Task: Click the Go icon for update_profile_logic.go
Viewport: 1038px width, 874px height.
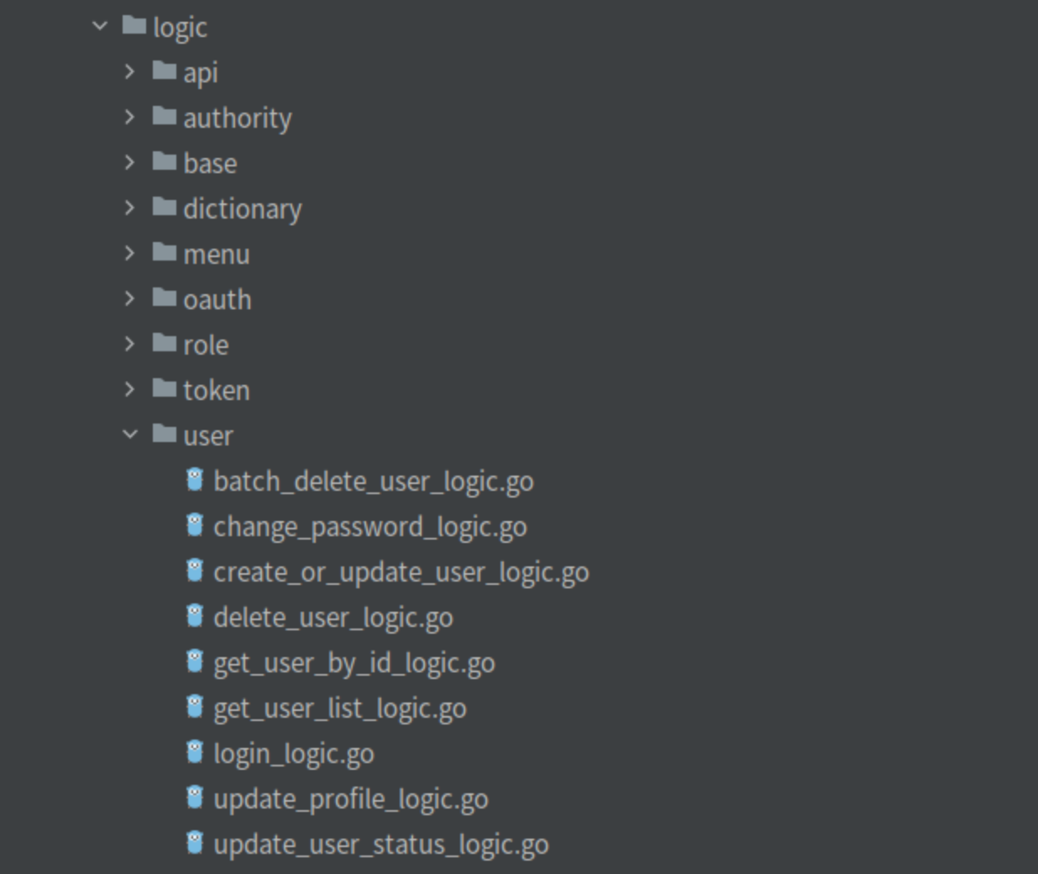Action: [195, 798]
